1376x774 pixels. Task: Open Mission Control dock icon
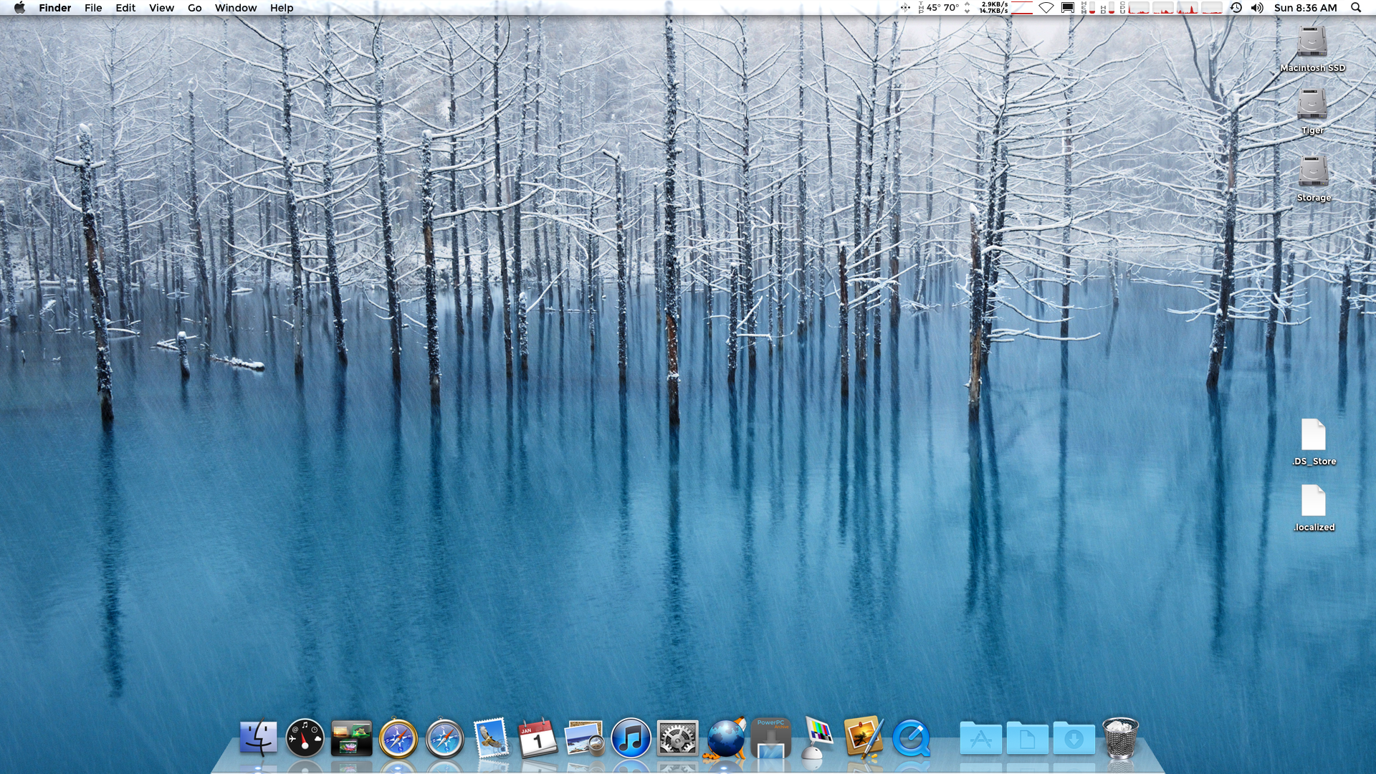point(351,738)
